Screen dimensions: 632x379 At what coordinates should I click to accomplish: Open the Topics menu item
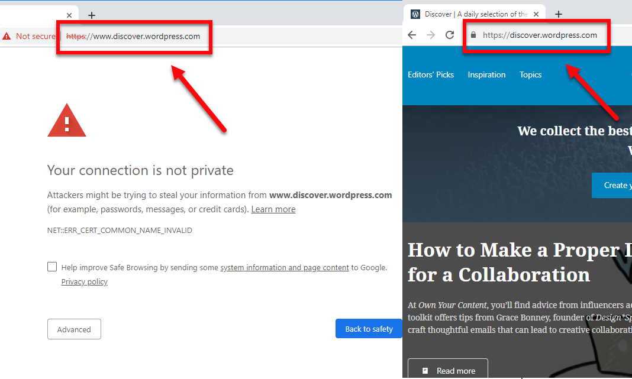(530, 74)
